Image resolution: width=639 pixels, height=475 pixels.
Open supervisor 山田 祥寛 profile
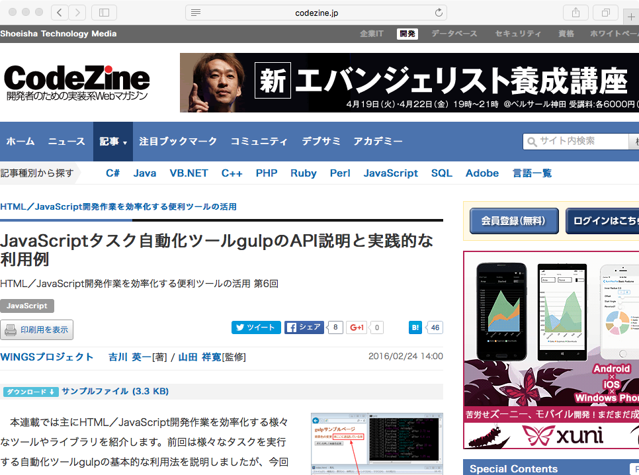(200, 357)
